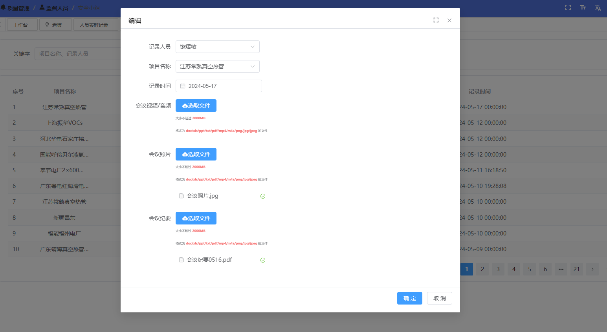Go to page 21

pyautogui.click(x=577, y=269)
